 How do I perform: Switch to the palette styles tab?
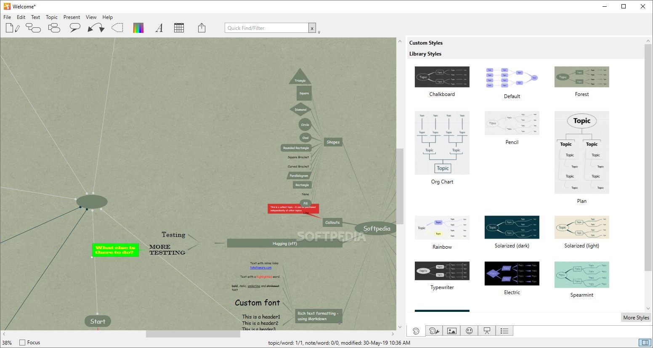tap(416, 331)
